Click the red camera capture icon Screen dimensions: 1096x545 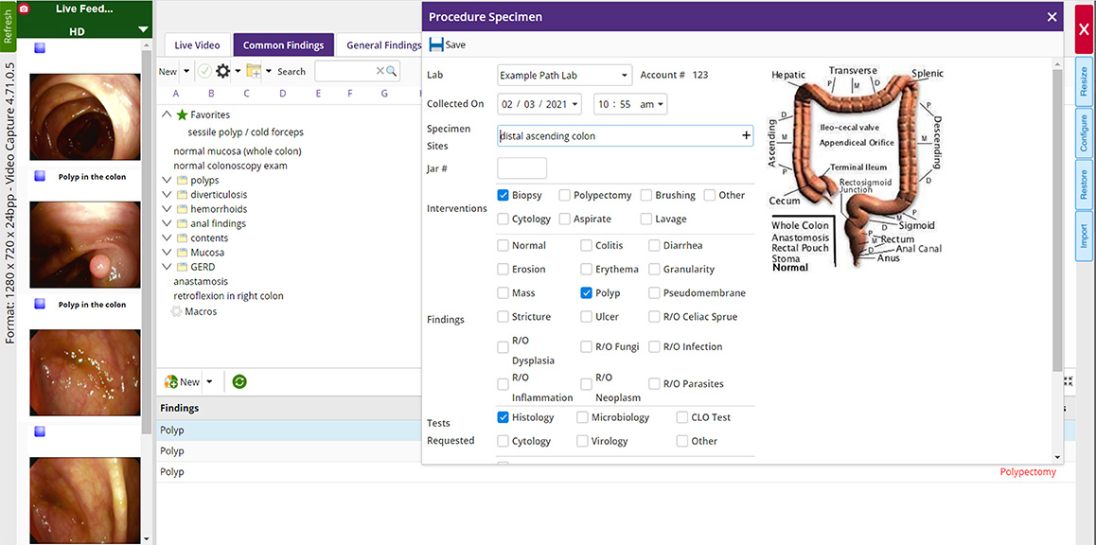(x=25, y=9)
